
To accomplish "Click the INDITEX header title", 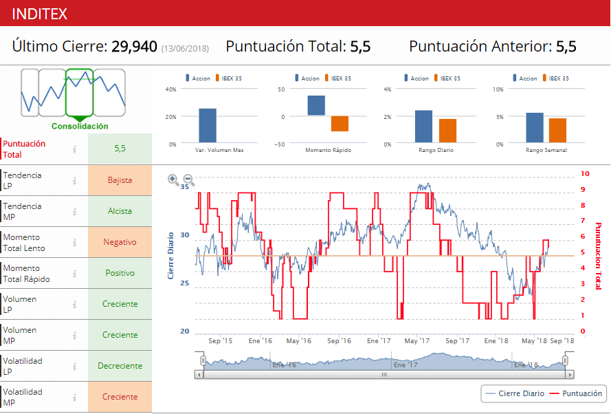I will 39,14.
